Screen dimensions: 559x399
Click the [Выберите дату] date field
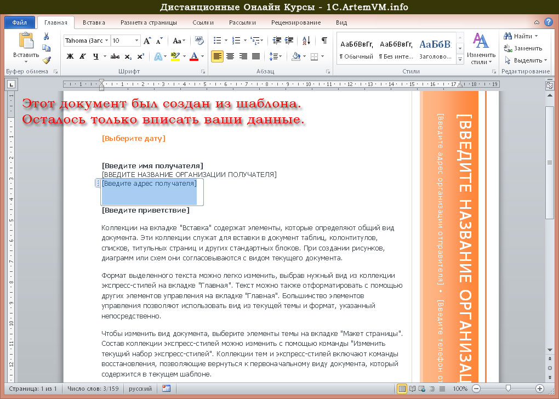(133, 138)
